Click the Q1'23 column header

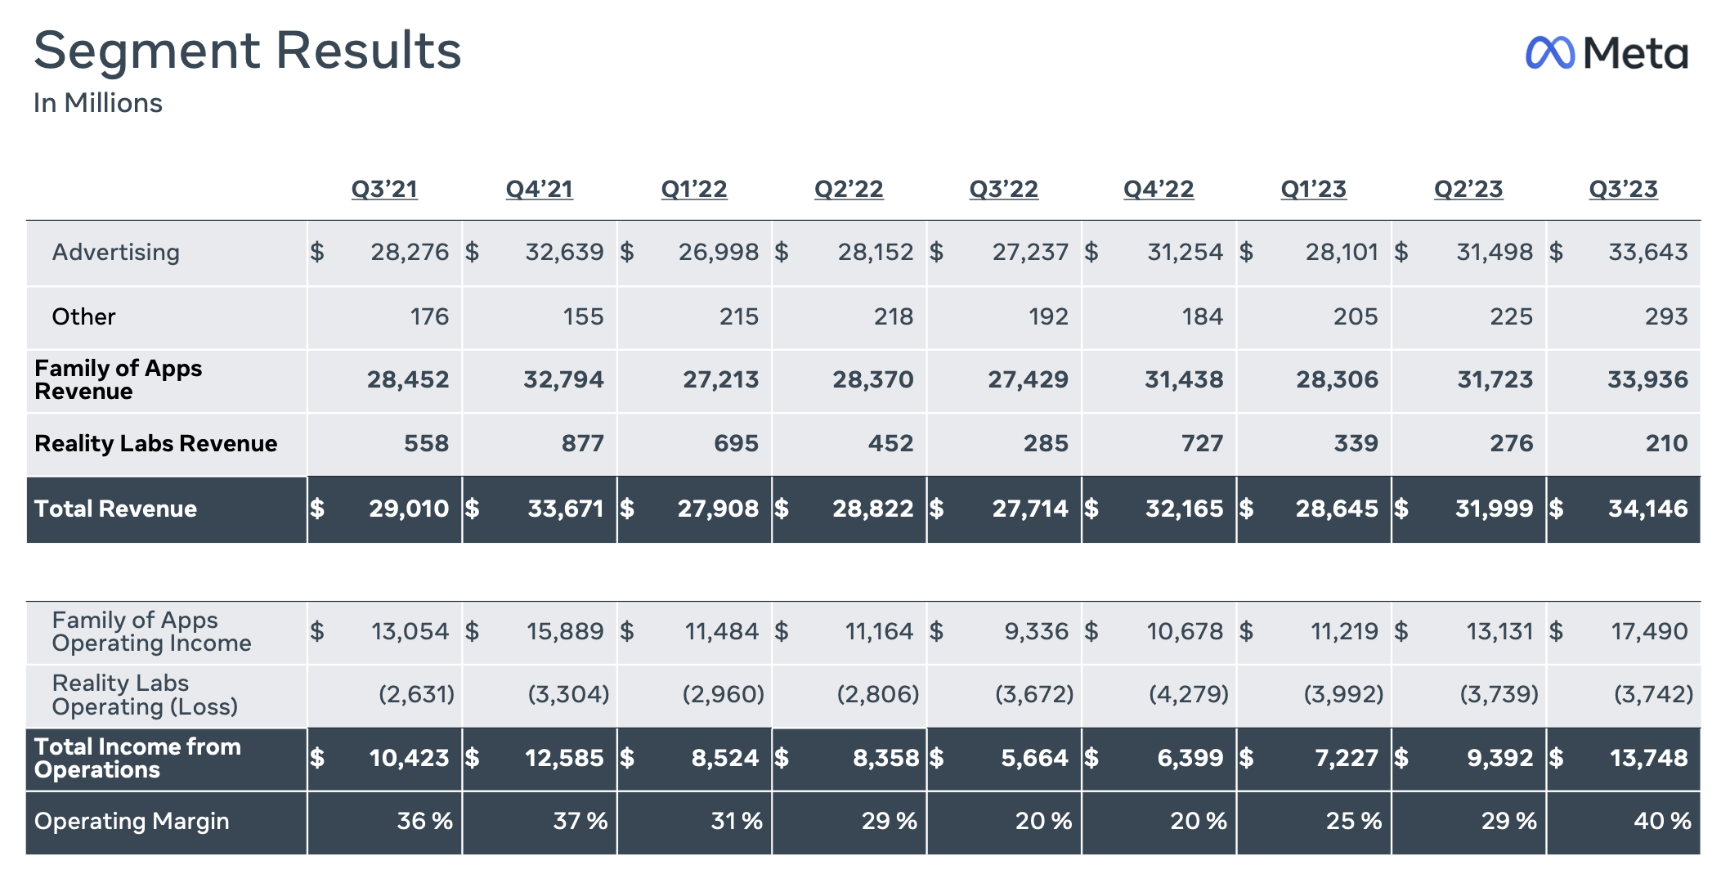(x=1313, y=189)
